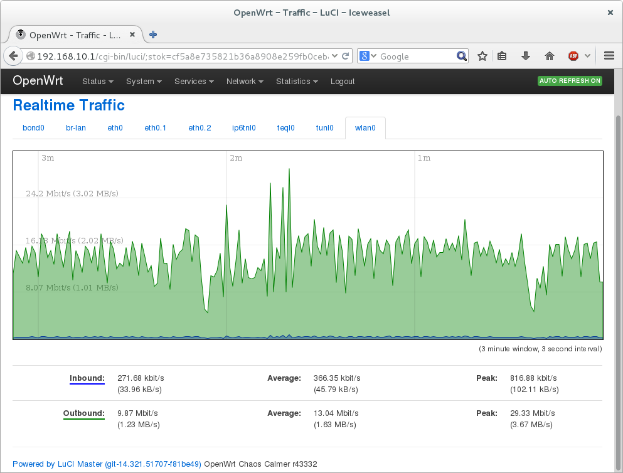The image size is (623, 473).
Task: Click the inbound average 366.35 kbit/s
Action: [x=337, y=378]
